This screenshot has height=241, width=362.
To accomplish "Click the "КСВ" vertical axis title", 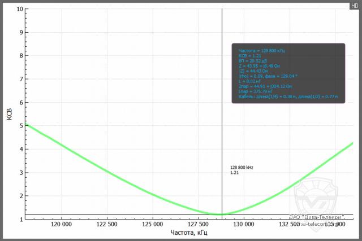I will click(x=9, y=115).
